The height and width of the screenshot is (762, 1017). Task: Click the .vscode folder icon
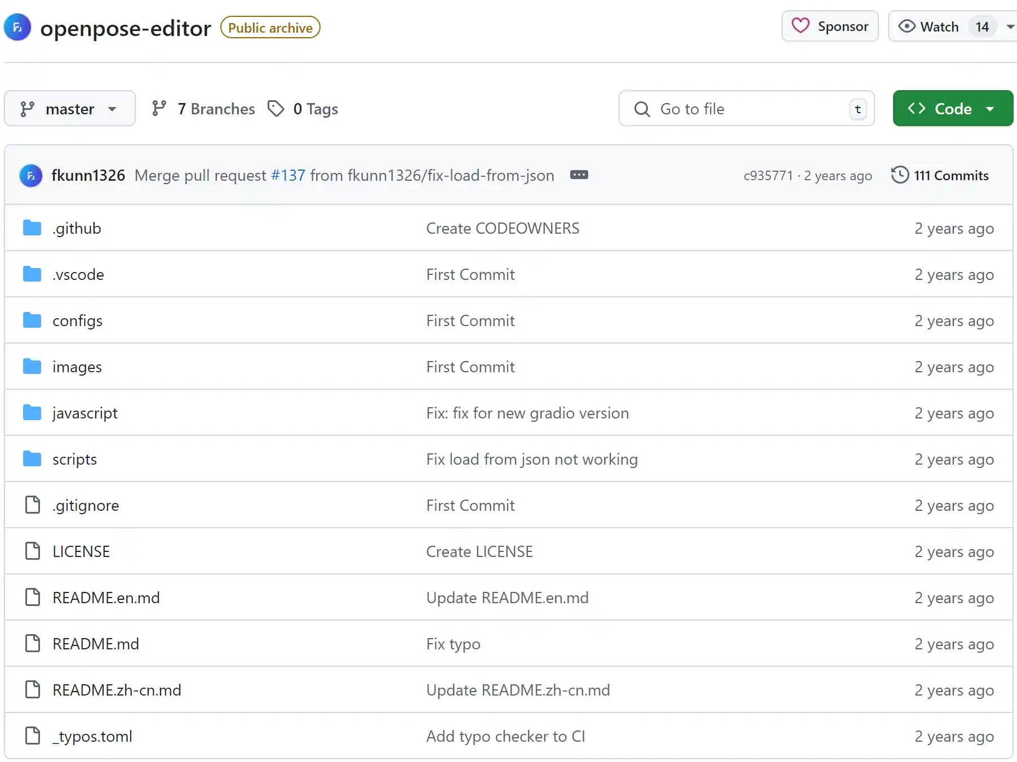(x=32, y=274)
